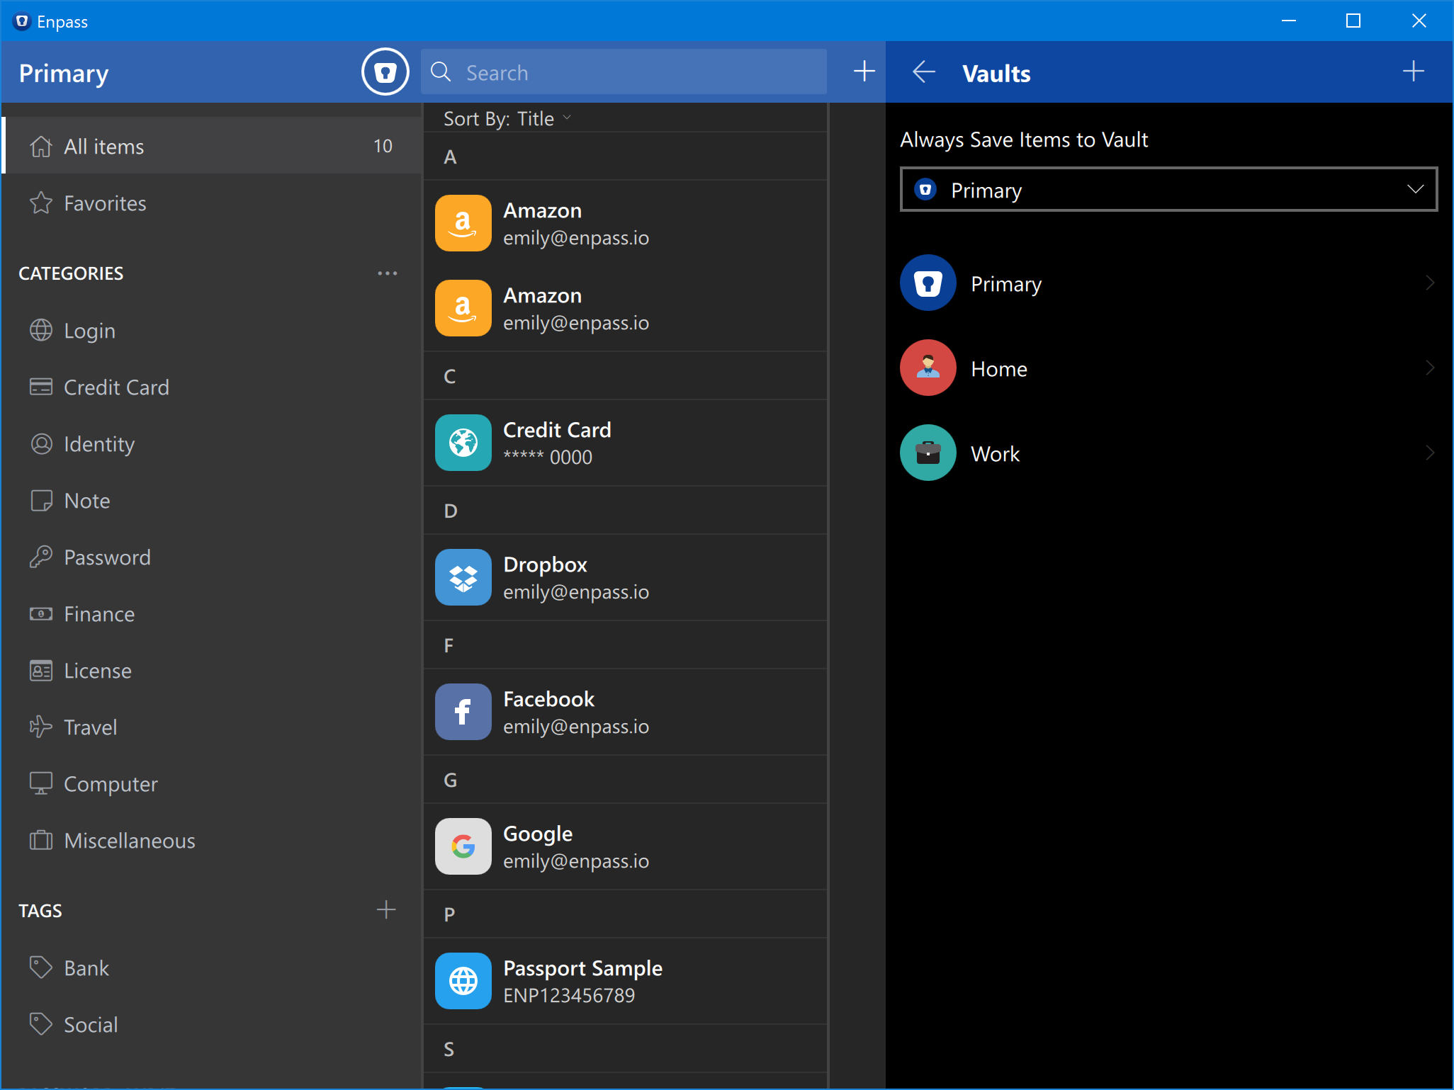Open the Facebook entry title
The width and height of the screenshot is (1454, 1090).
point(548,700)
